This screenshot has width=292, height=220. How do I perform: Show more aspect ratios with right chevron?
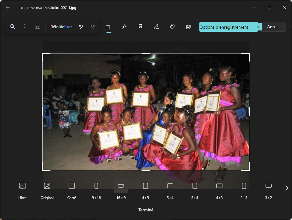(286, 188)
